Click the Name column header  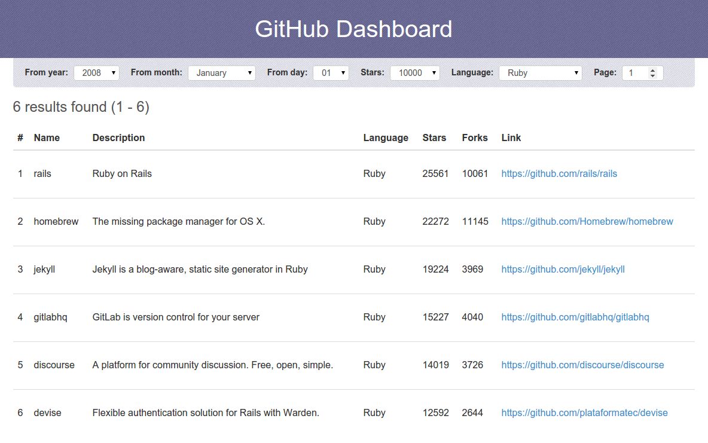[47, 138]
